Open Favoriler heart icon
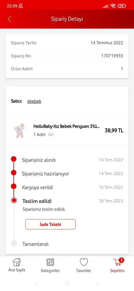This screenshot has height=291, width=134. (84, 262)
